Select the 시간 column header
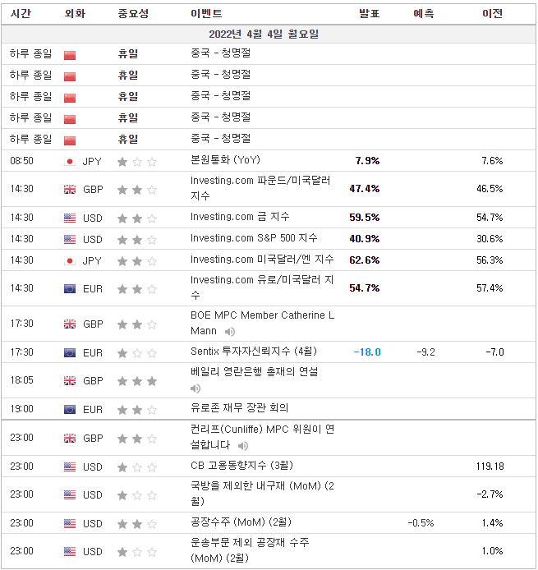Viewport: 538px width, 570px height. (x=21, y=14)
